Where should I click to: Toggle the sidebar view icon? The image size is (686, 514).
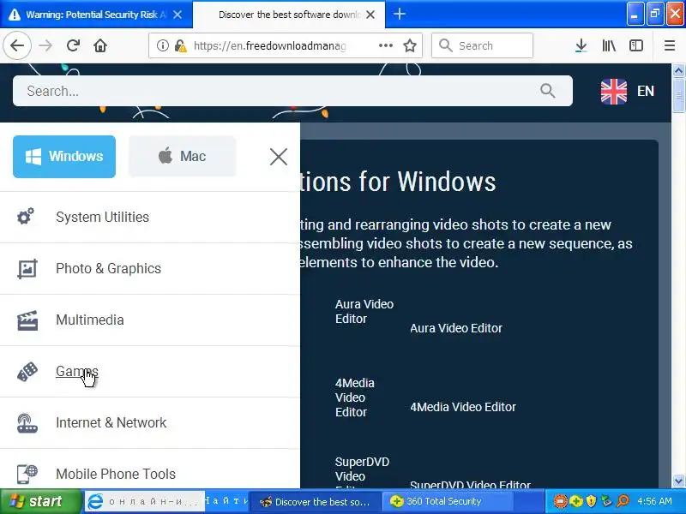635,45
